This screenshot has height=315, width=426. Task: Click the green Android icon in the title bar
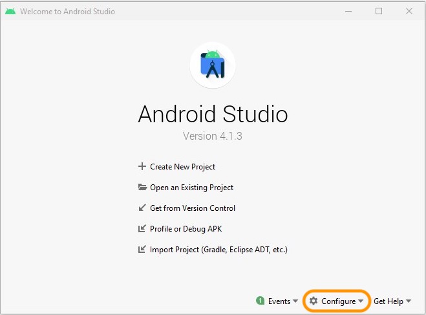coord(10,12)
